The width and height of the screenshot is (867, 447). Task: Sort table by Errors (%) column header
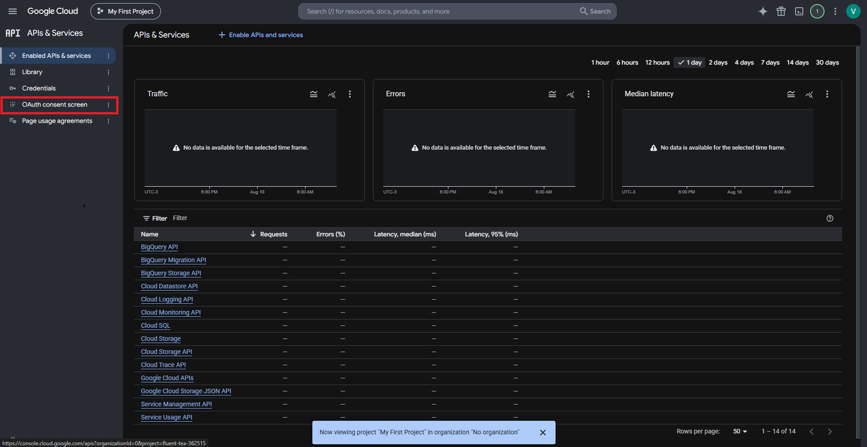tap(330, 234)
